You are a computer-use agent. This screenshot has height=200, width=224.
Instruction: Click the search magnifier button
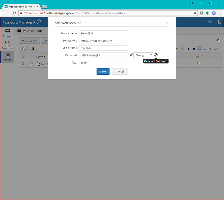24,48
